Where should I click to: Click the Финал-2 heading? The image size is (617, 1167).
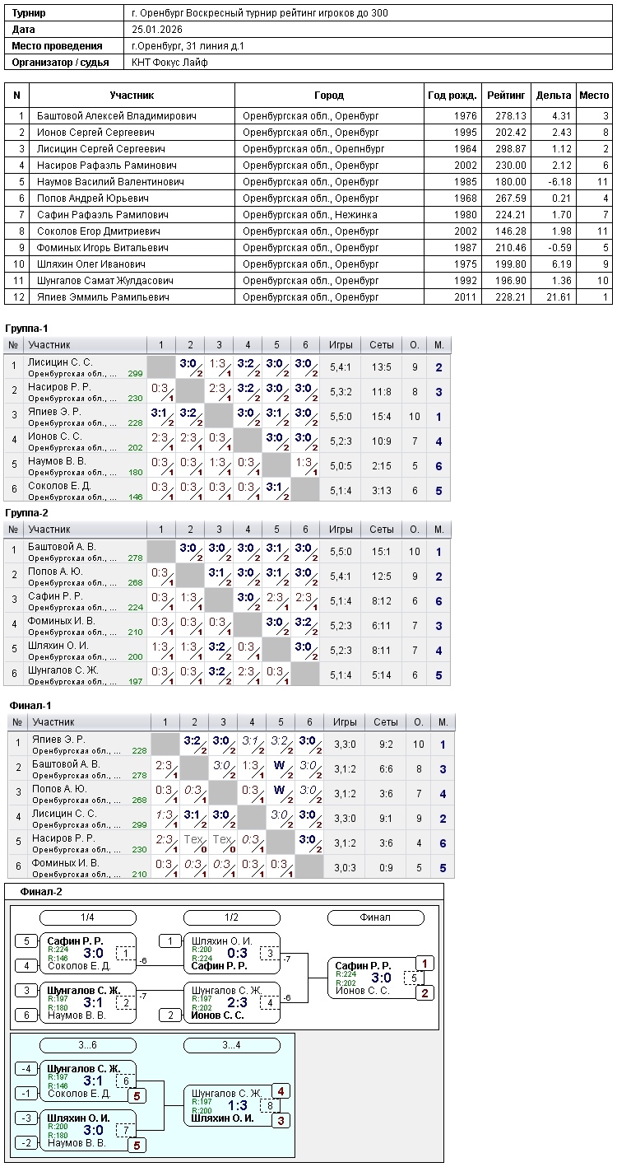click(x=41, y=891)
